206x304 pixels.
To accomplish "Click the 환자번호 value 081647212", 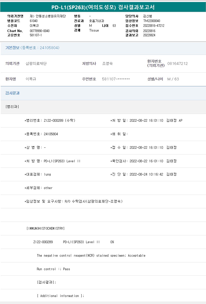I will [x=177, y=64].
